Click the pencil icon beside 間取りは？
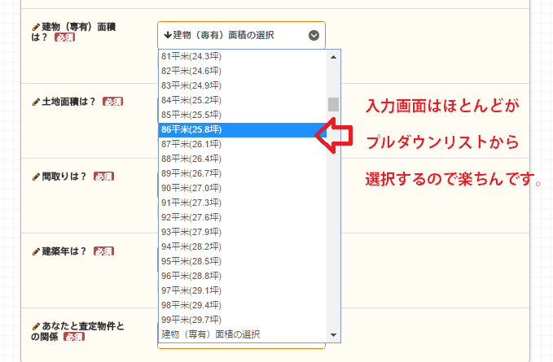Screen dimensions: 553x362 35,176
